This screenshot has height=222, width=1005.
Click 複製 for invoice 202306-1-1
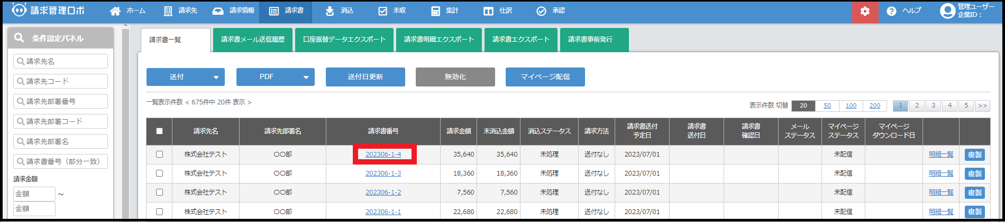(975, 211)
